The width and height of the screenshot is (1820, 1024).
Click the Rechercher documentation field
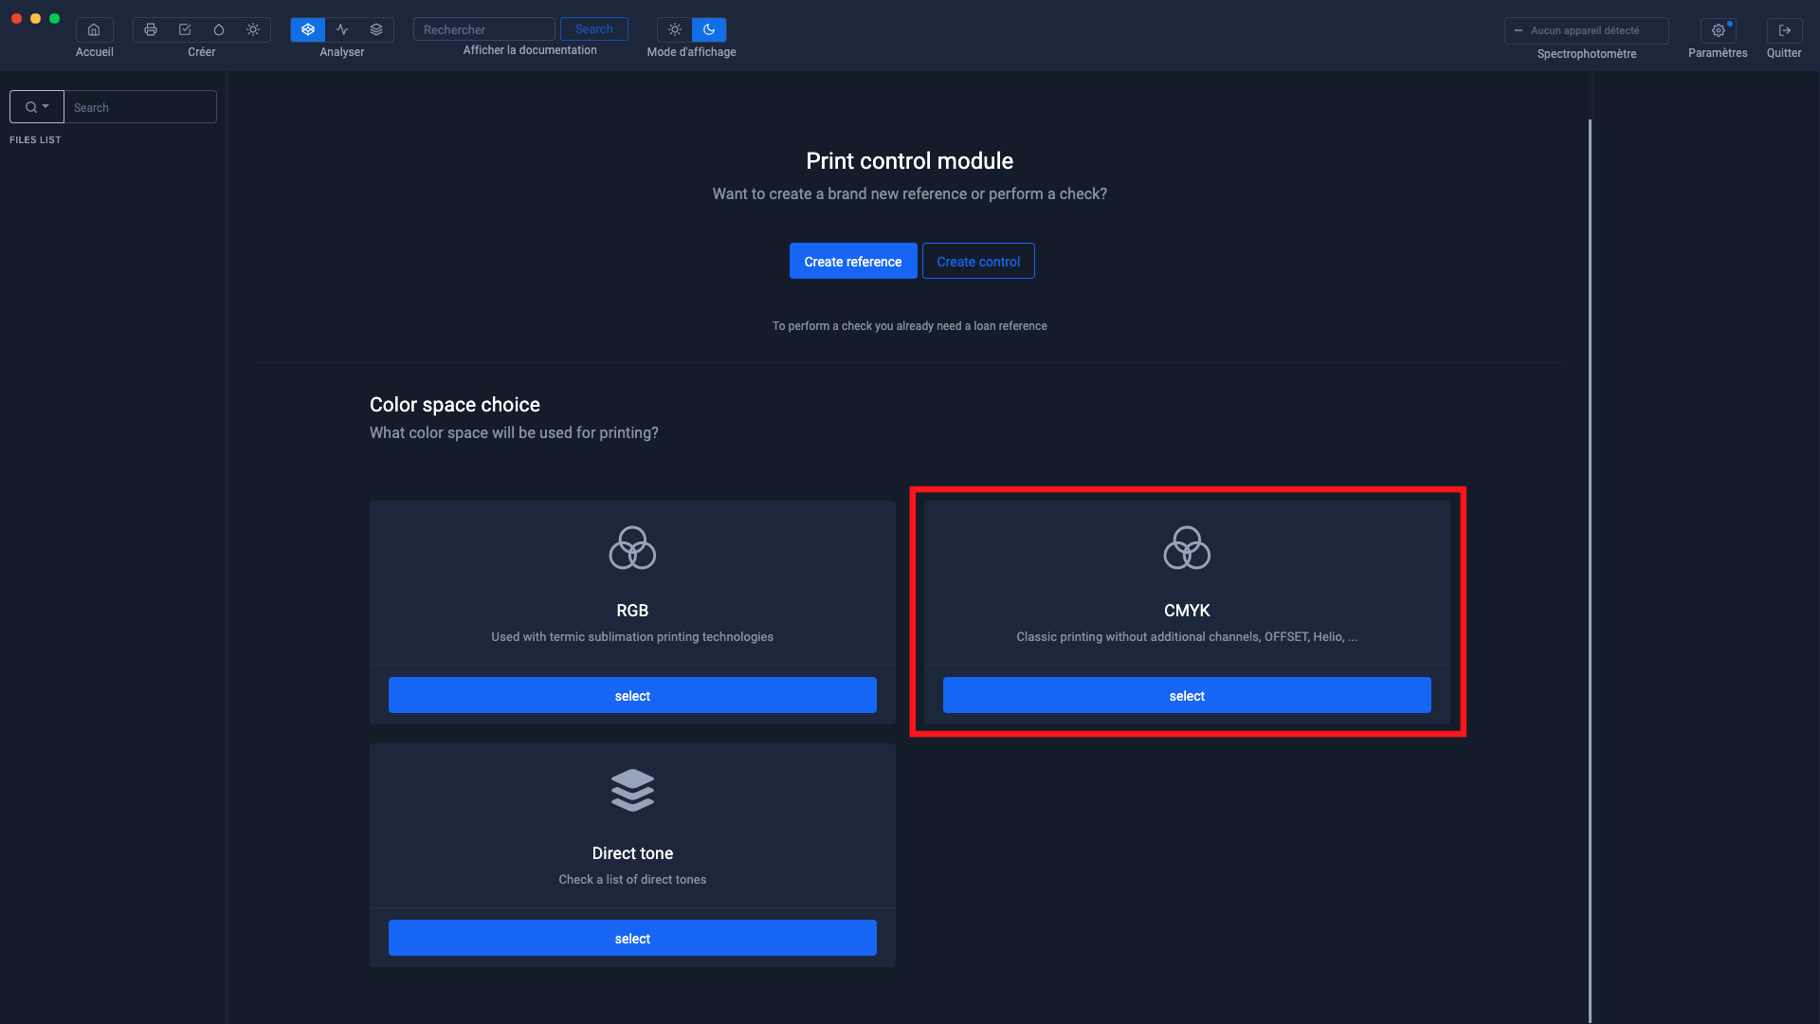tap(484, 29)
